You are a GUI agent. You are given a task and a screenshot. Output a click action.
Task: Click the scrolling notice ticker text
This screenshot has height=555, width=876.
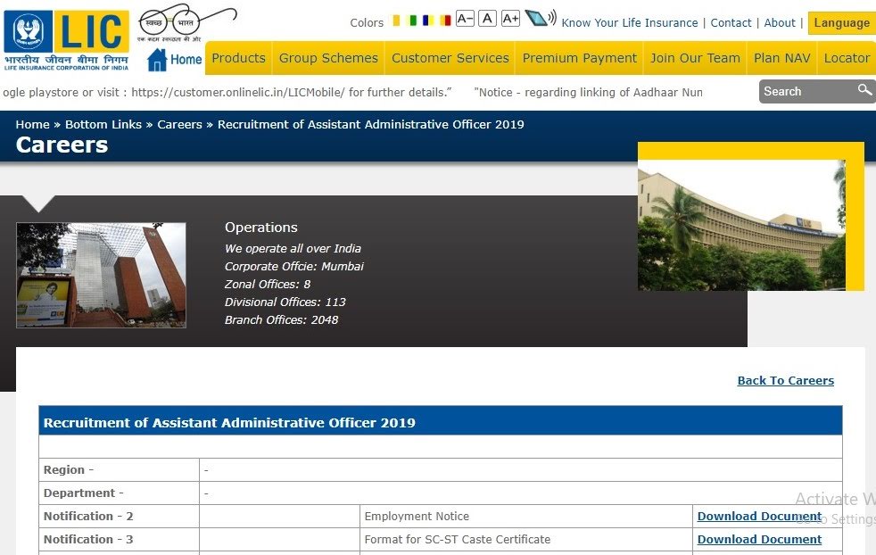(352, 92)
